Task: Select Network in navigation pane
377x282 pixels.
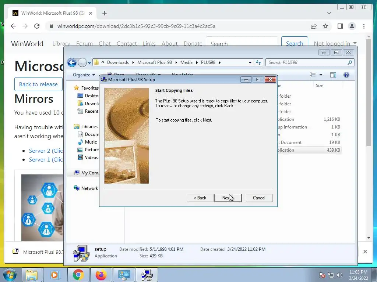Action: pos(86,188)
